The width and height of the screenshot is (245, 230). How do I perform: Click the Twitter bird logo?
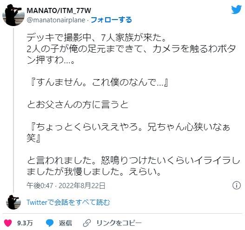(x=236, y=9)
